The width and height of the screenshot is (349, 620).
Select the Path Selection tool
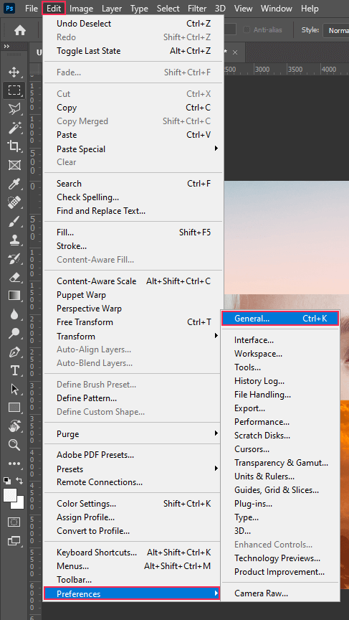coord(14,390)
